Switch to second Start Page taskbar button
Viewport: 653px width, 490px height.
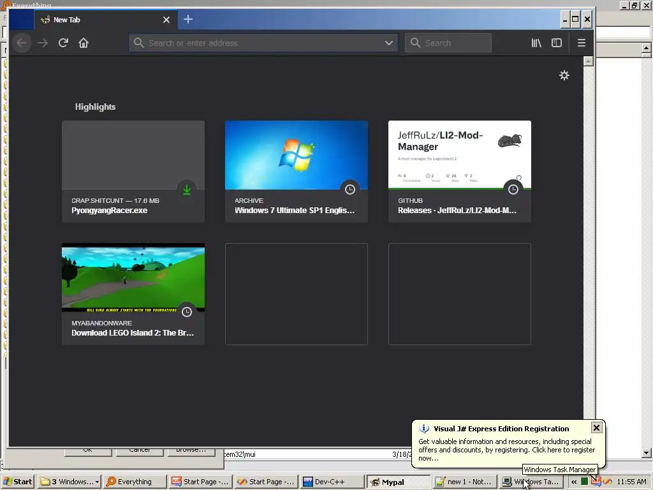tap(266, 482)
